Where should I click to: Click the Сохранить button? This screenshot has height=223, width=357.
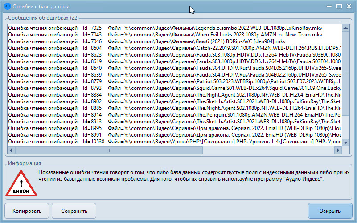point(74,211)
